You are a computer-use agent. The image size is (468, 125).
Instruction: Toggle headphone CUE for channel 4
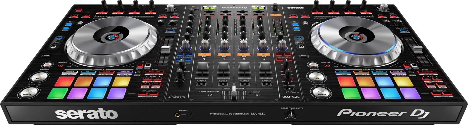[263, 54]
